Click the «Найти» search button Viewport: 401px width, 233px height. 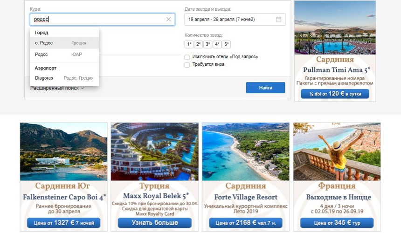click(265, 88)
